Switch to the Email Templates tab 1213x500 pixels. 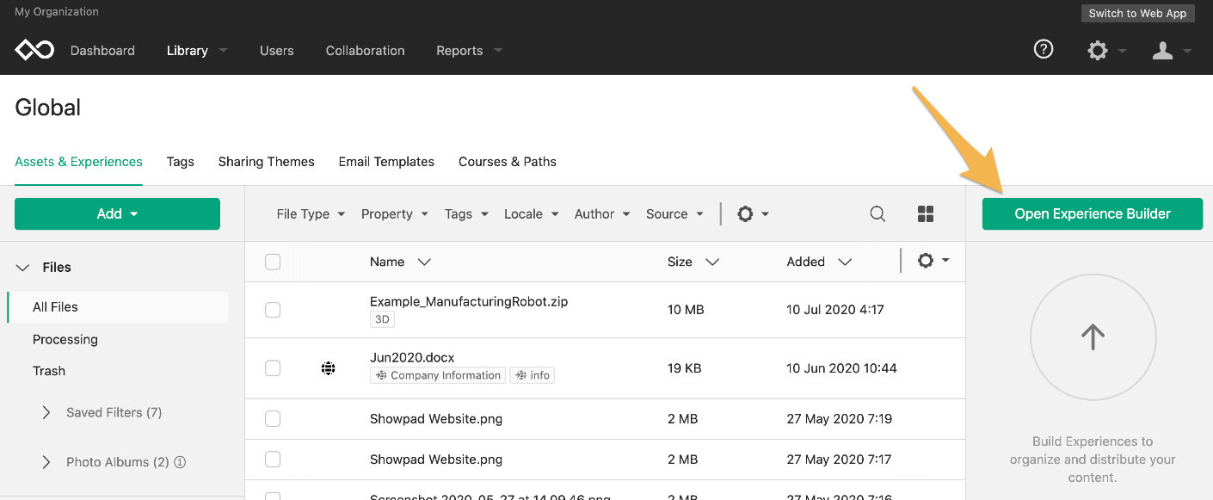pos(386,162)
